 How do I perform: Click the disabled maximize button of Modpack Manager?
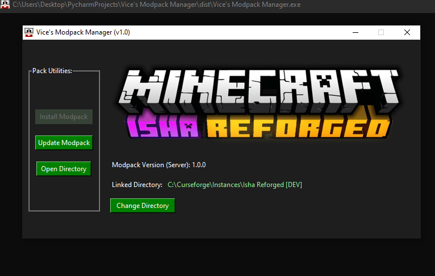381,32
